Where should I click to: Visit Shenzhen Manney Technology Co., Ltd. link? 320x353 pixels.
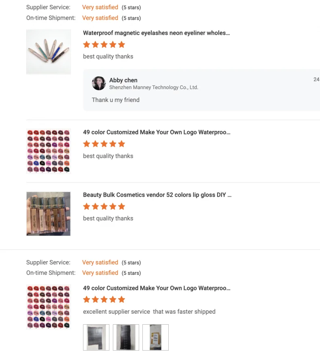153,87
